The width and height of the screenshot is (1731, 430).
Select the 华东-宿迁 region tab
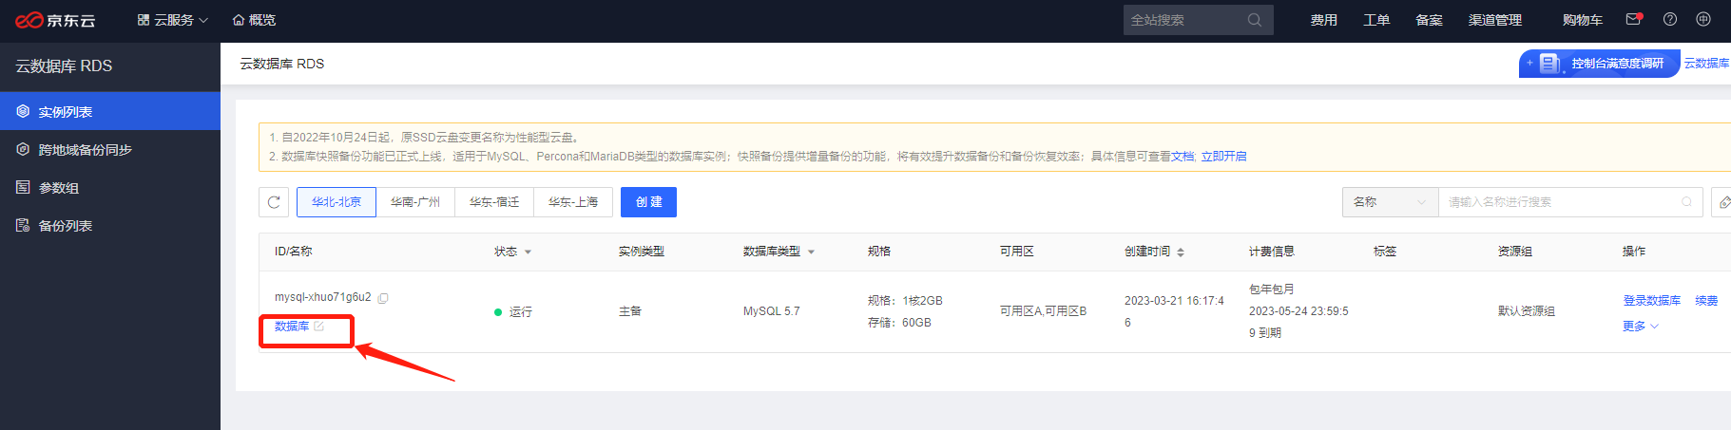[494, 202]
